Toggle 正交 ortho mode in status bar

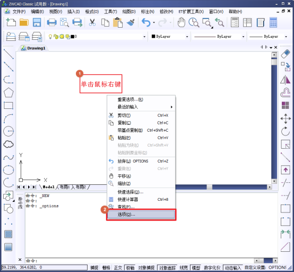click(x=118, y=268)
